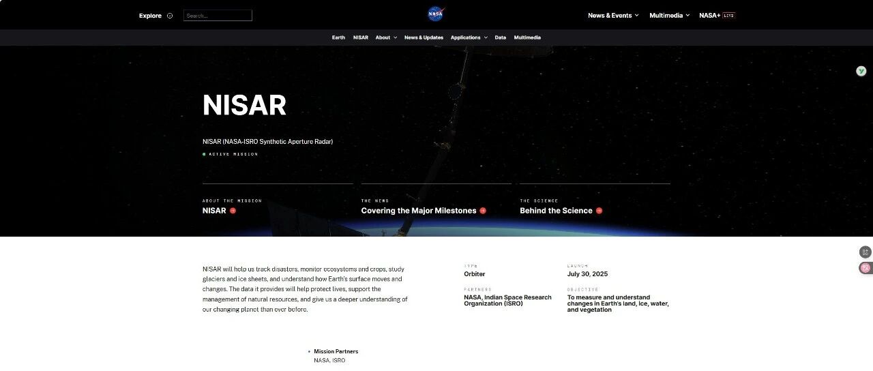Click the NISAR hero title

point(244,105)
